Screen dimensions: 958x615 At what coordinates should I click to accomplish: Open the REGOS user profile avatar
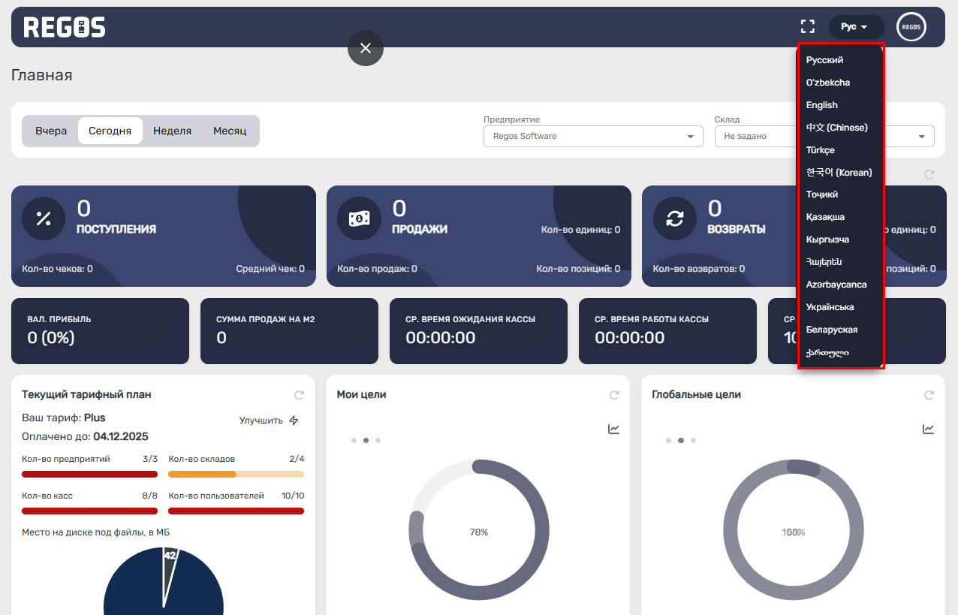(x=911, y=27)
